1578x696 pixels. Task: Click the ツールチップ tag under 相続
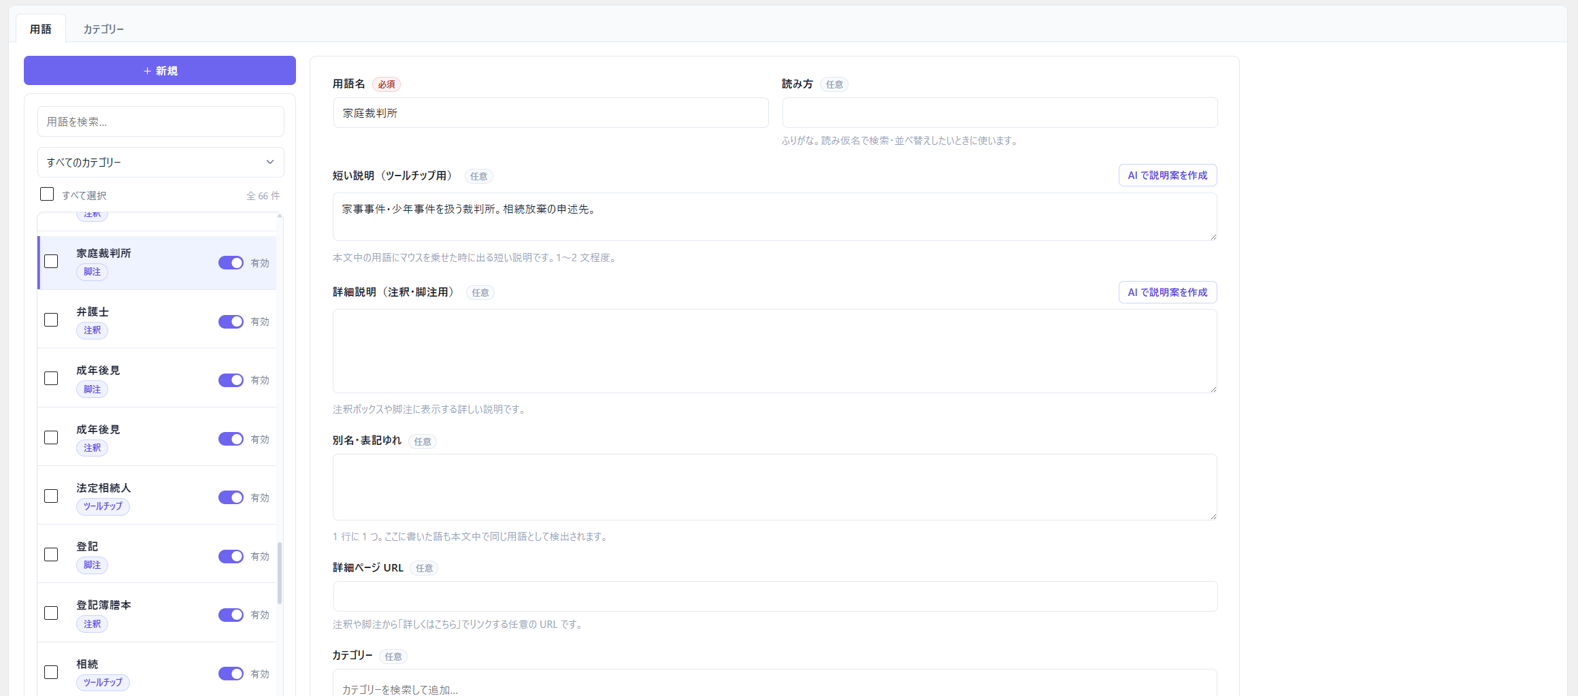pos(103,682)
